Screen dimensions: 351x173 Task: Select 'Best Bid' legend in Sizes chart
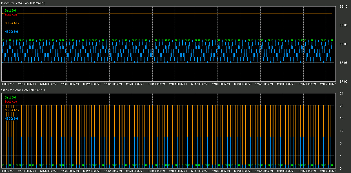[x=10, y=97]
